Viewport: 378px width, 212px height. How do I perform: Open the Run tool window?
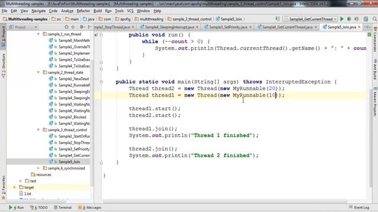pyautogui.click(x=17, y=207)
